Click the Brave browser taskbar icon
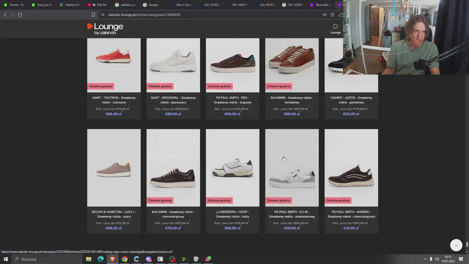 click(x=112, y=259)
